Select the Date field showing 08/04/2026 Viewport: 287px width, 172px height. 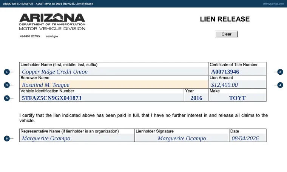click(248, 138)
